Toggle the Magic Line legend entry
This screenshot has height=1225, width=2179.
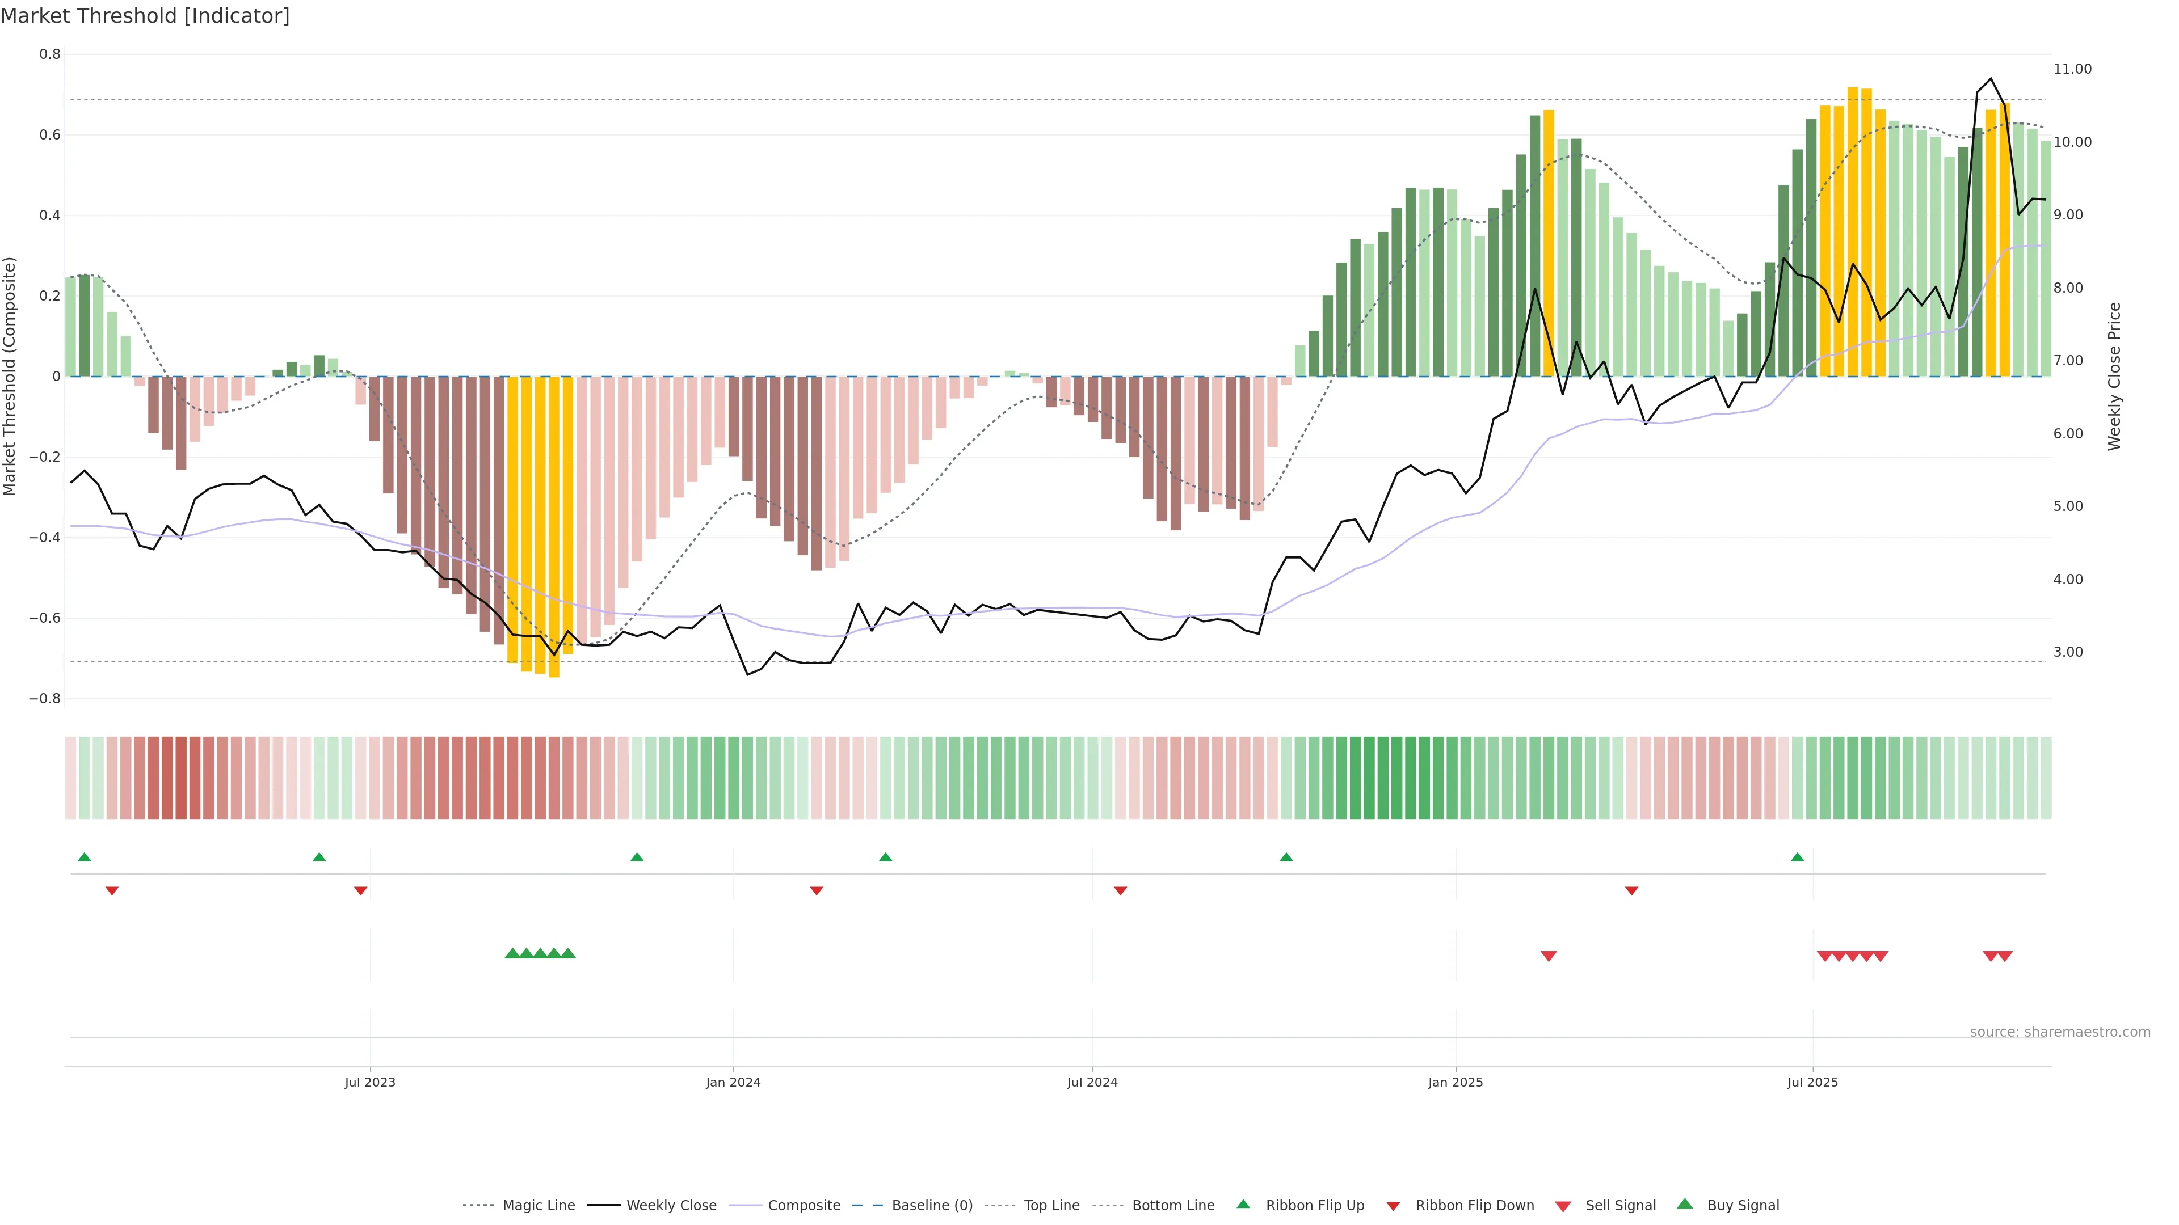click(x=538, y=1206)
